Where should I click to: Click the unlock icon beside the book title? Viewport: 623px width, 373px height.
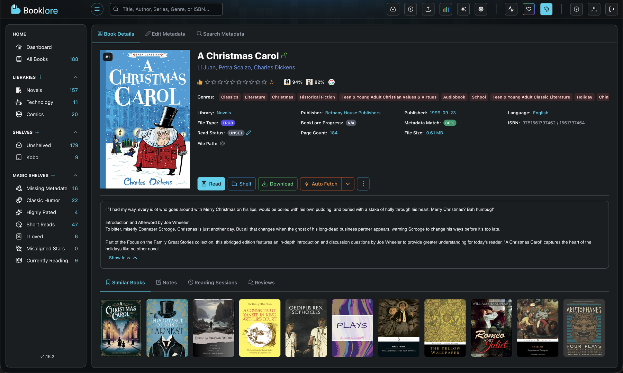[x=285, y=55]
